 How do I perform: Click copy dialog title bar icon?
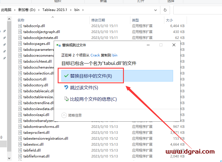(x=59, y=45)
